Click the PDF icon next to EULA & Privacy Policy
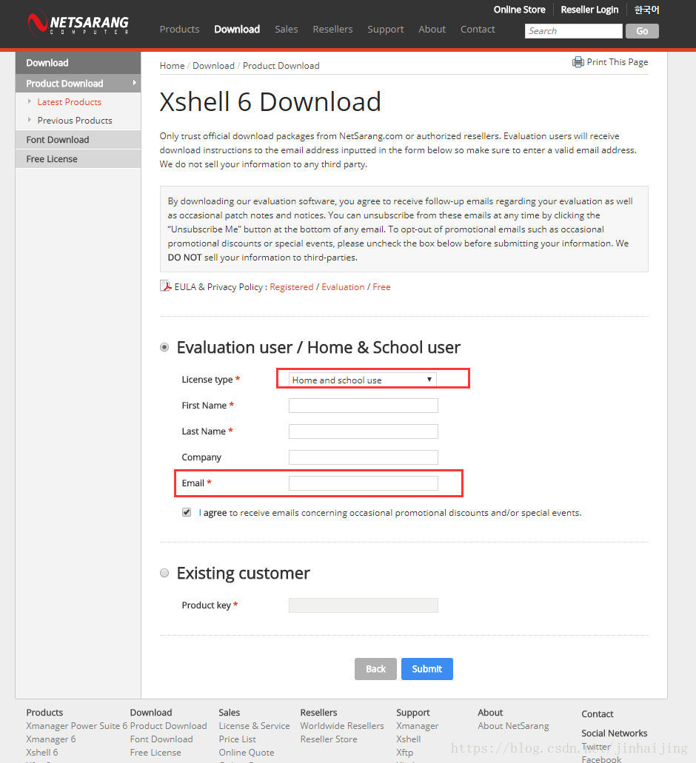This screenshot has width=696, height=763. point(165,286)
